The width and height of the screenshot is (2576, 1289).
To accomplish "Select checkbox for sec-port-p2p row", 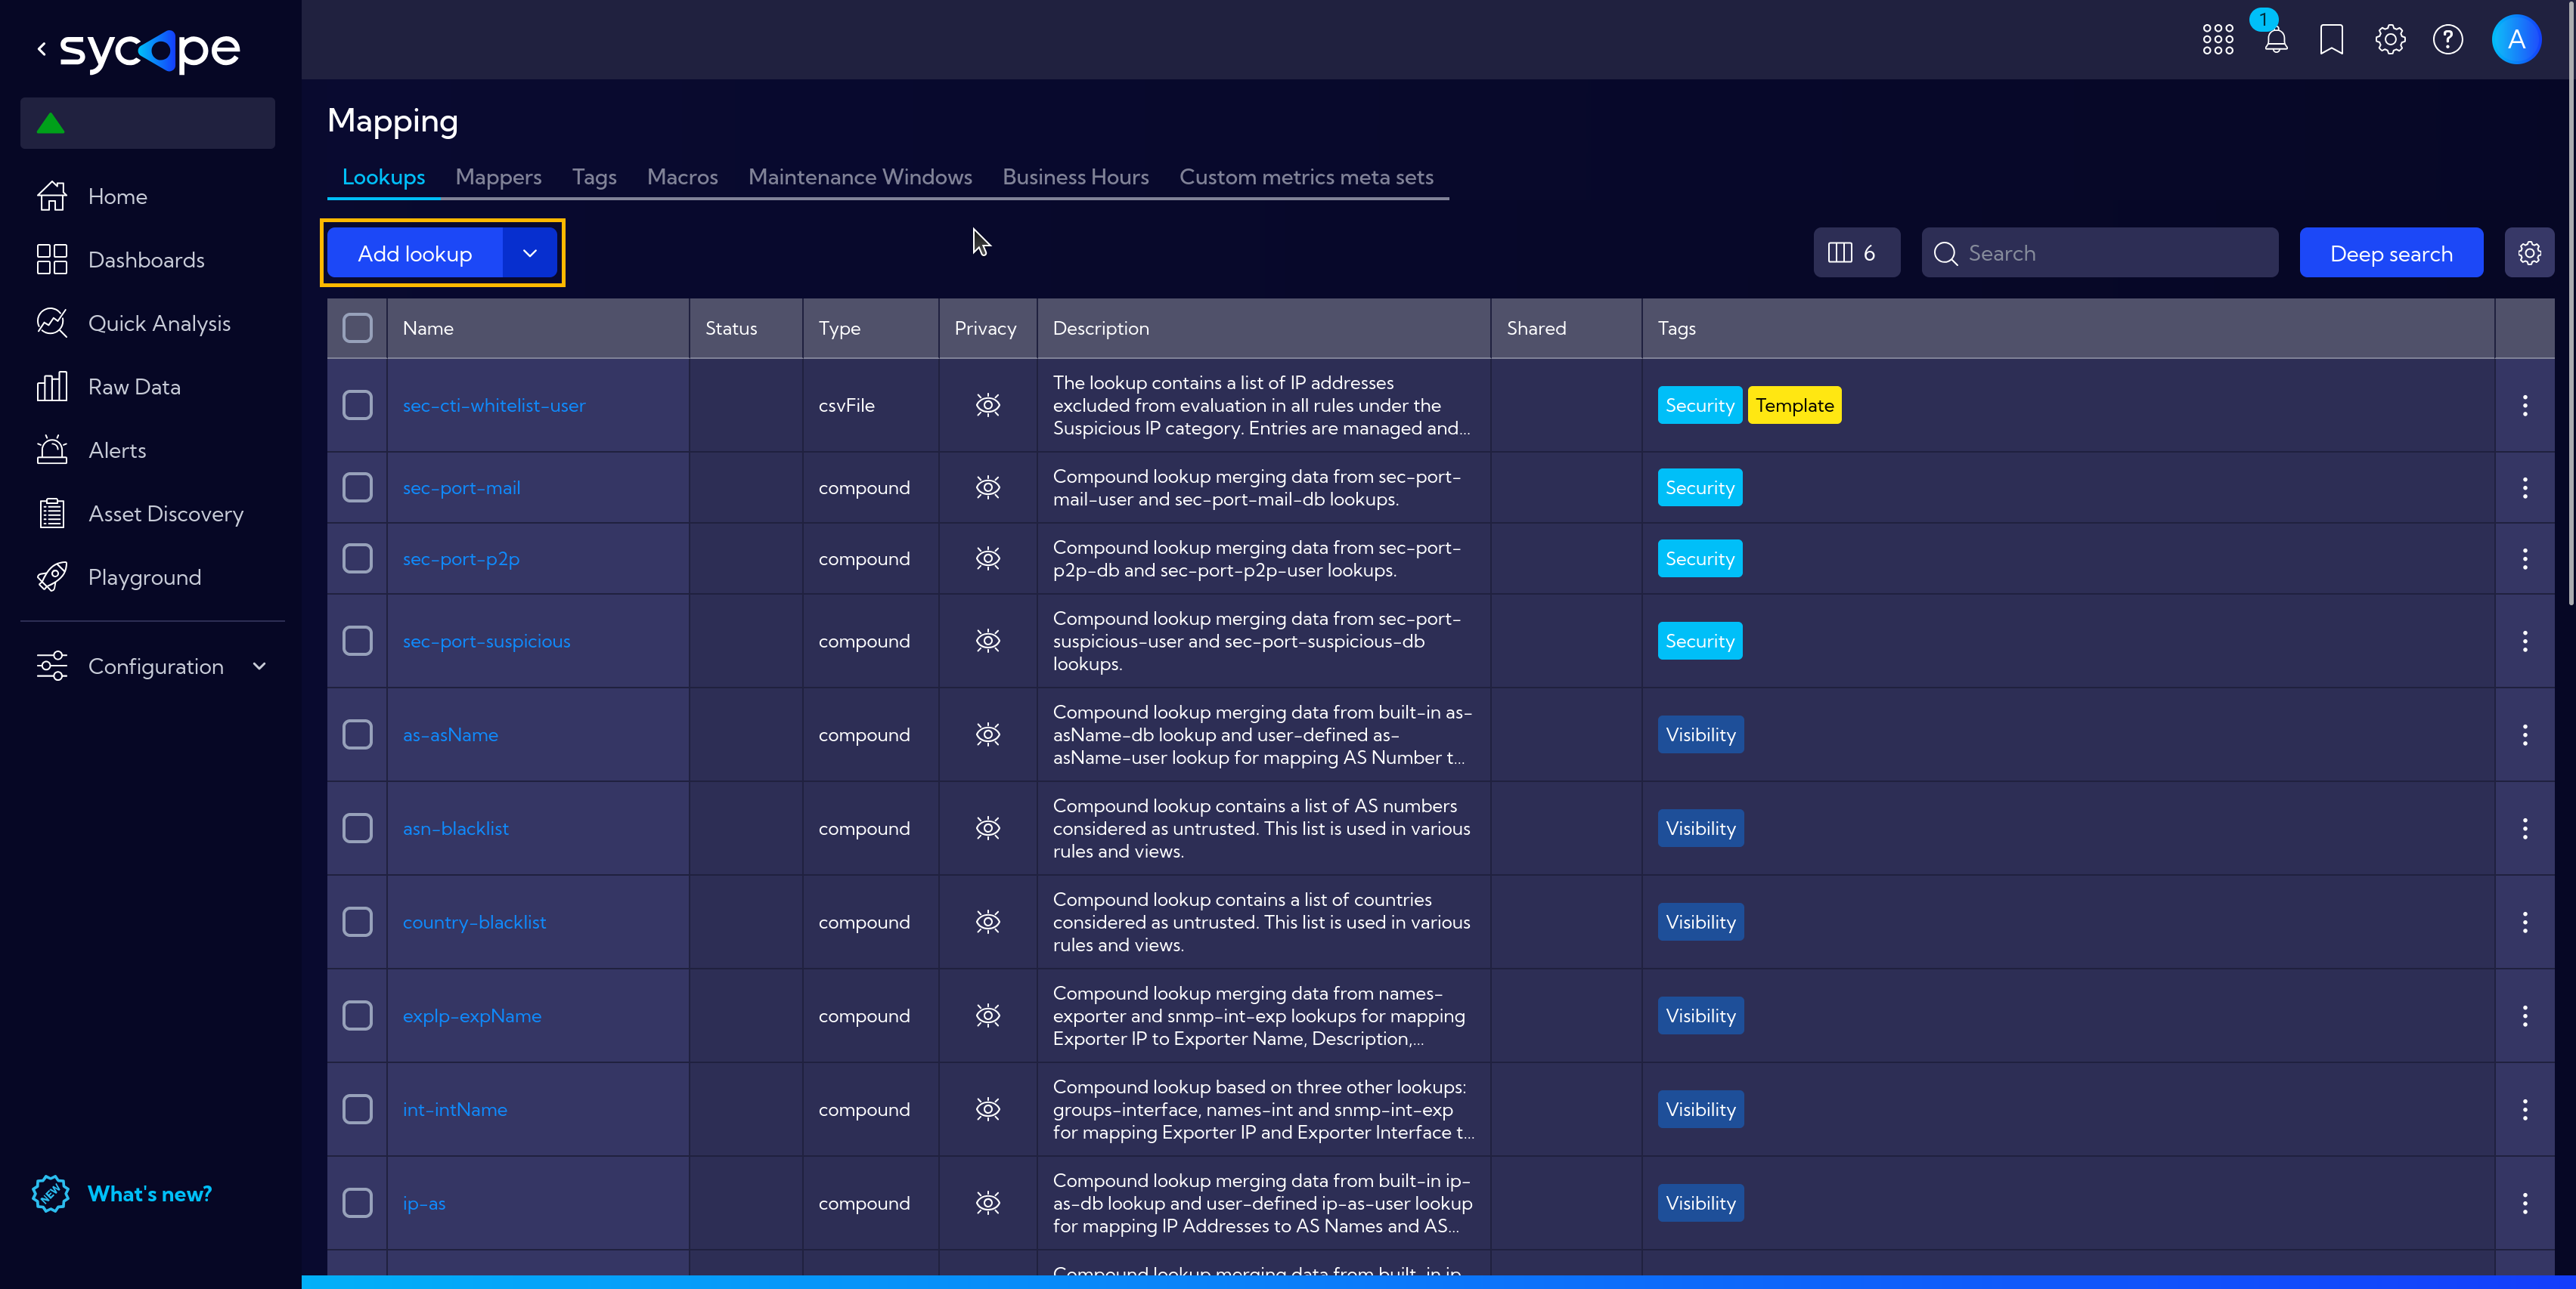I will point(357,558).
